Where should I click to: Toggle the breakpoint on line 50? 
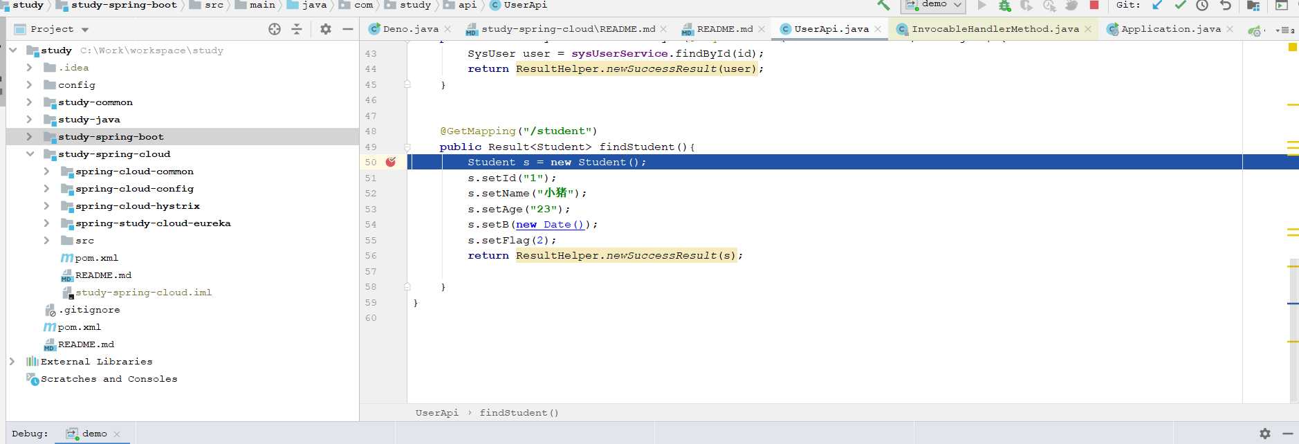391,162
